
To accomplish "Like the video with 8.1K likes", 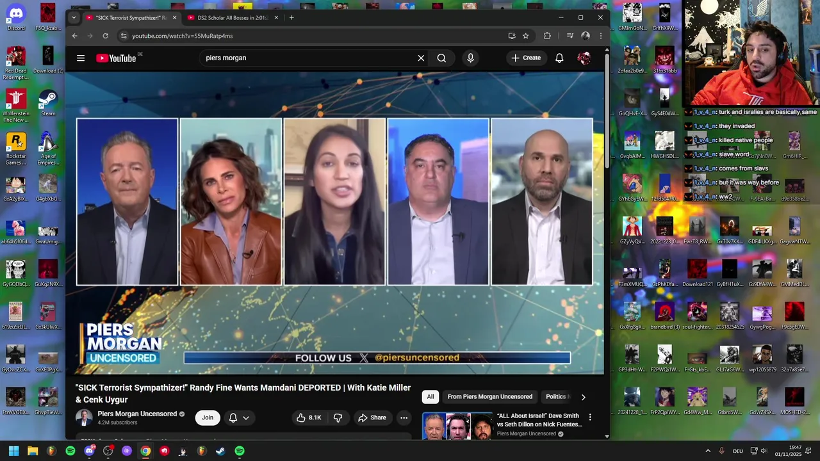I will (309, 417).
